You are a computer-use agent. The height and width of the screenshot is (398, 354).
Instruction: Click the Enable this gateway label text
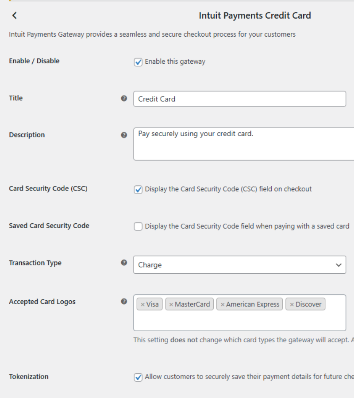[x=175, y=62]
